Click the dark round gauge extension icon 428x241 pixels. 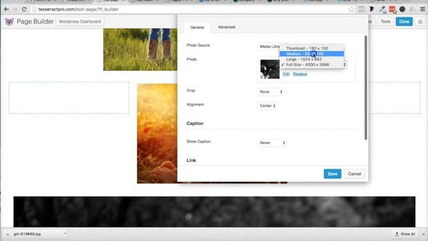tap(402, 9)
